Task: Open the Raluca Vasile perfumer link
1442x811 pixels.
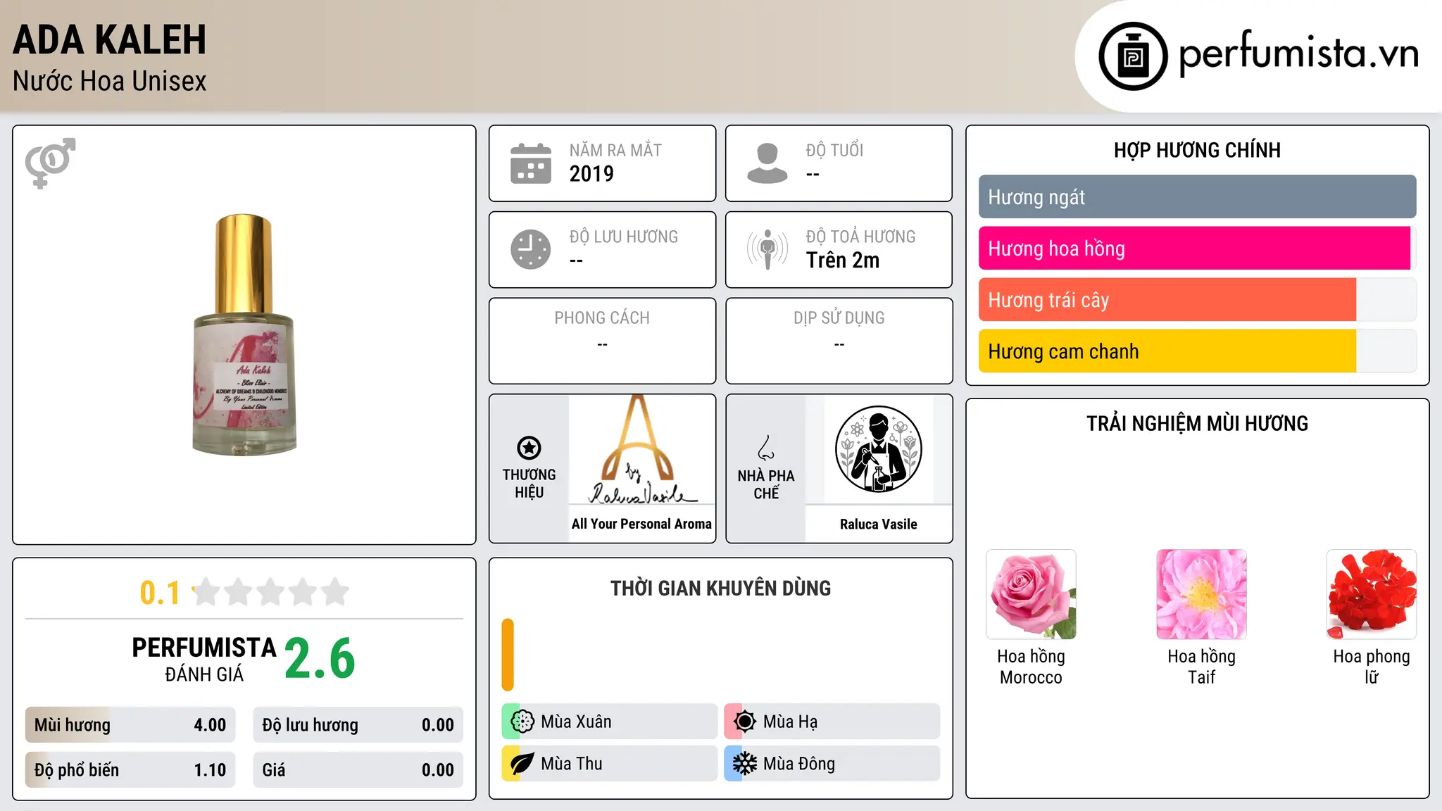Action: pyautogui.click(x=878, y=524)
